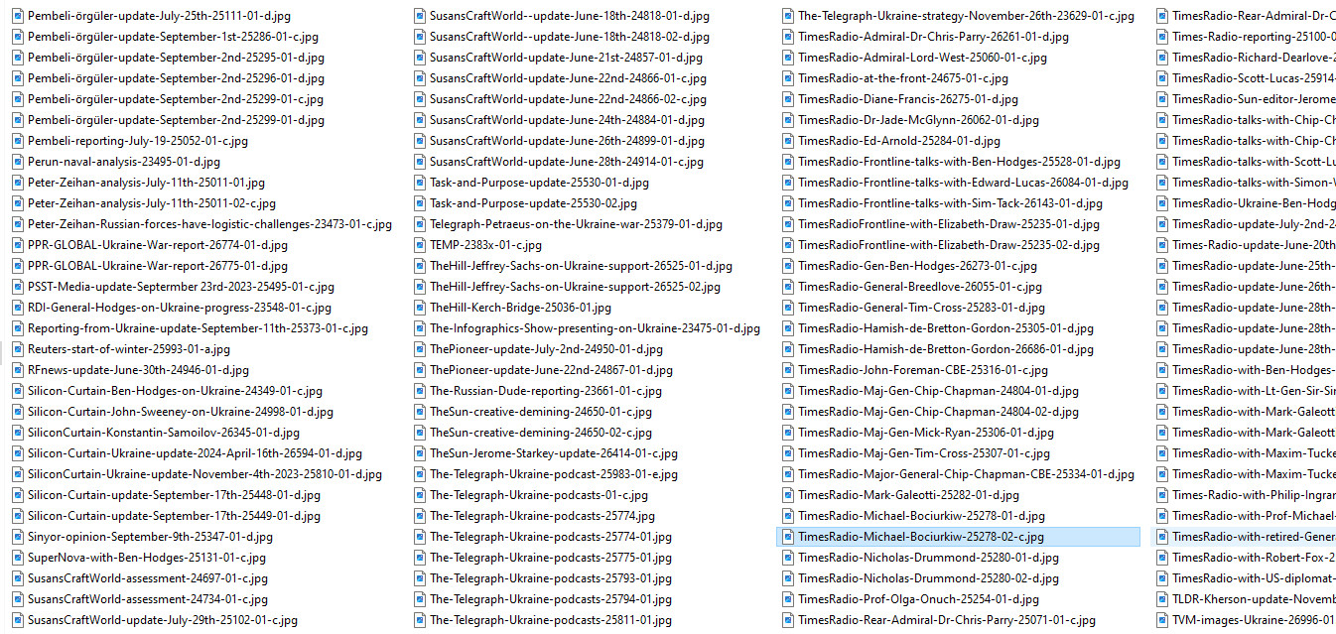Click the file icon of Pembeli-reporting-July-19-25052-01-c.jpg
This screenshot has height=634, width=1336.
(18, 141)
